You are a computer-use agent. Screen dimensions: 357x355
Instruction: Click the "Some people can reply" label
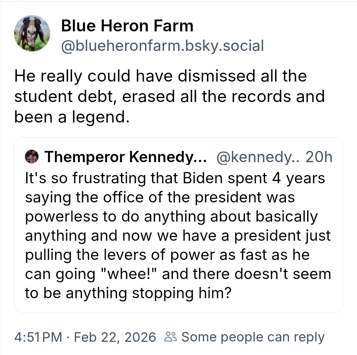coord(253,337)
